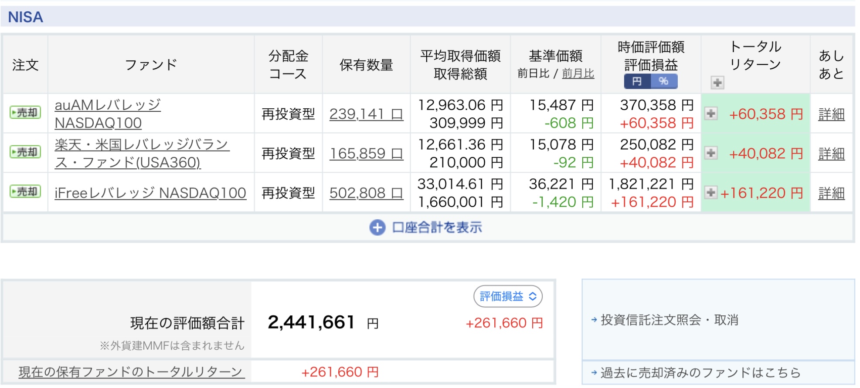Viewport: 860px width, 388px height.
Task: Click sell icon for iFree Leverage NASDAQ100
Action: [25, 192]
